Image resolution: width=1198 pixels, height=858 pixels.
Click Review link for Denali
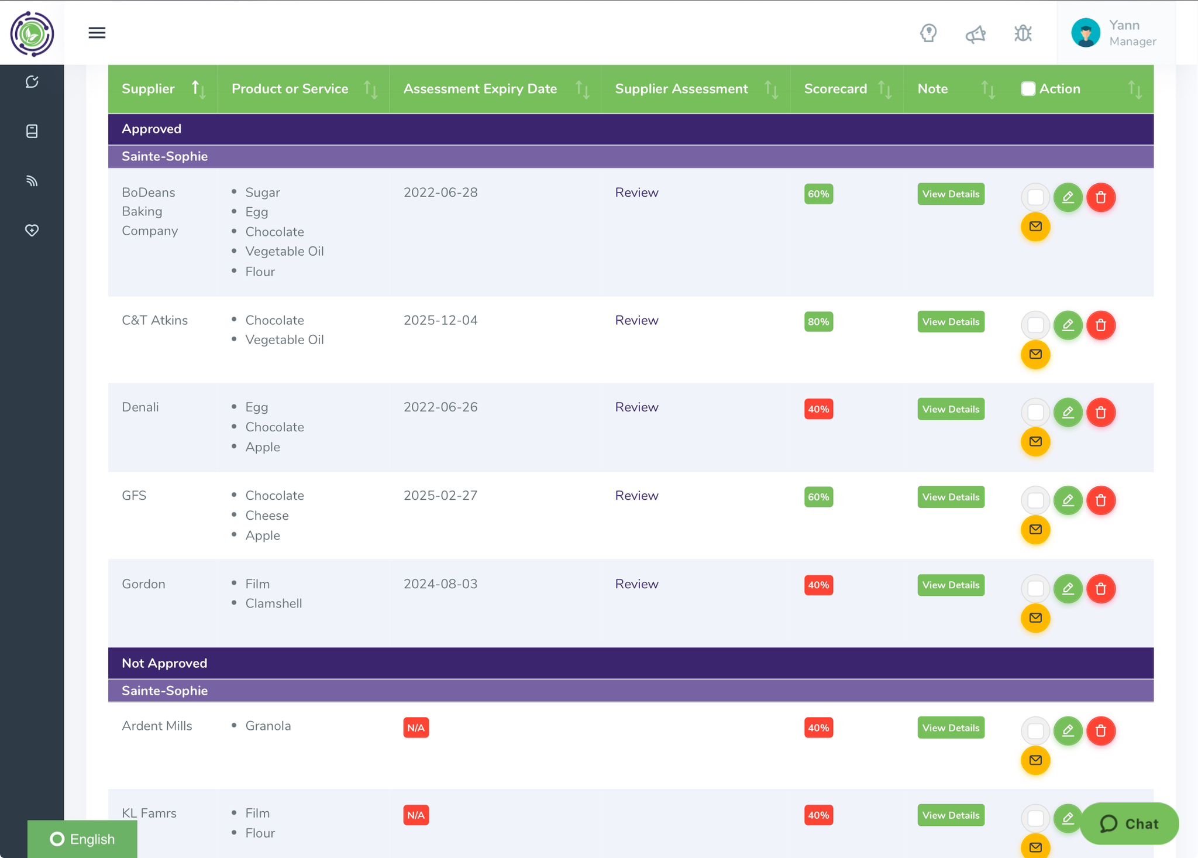tap(636, 407)
